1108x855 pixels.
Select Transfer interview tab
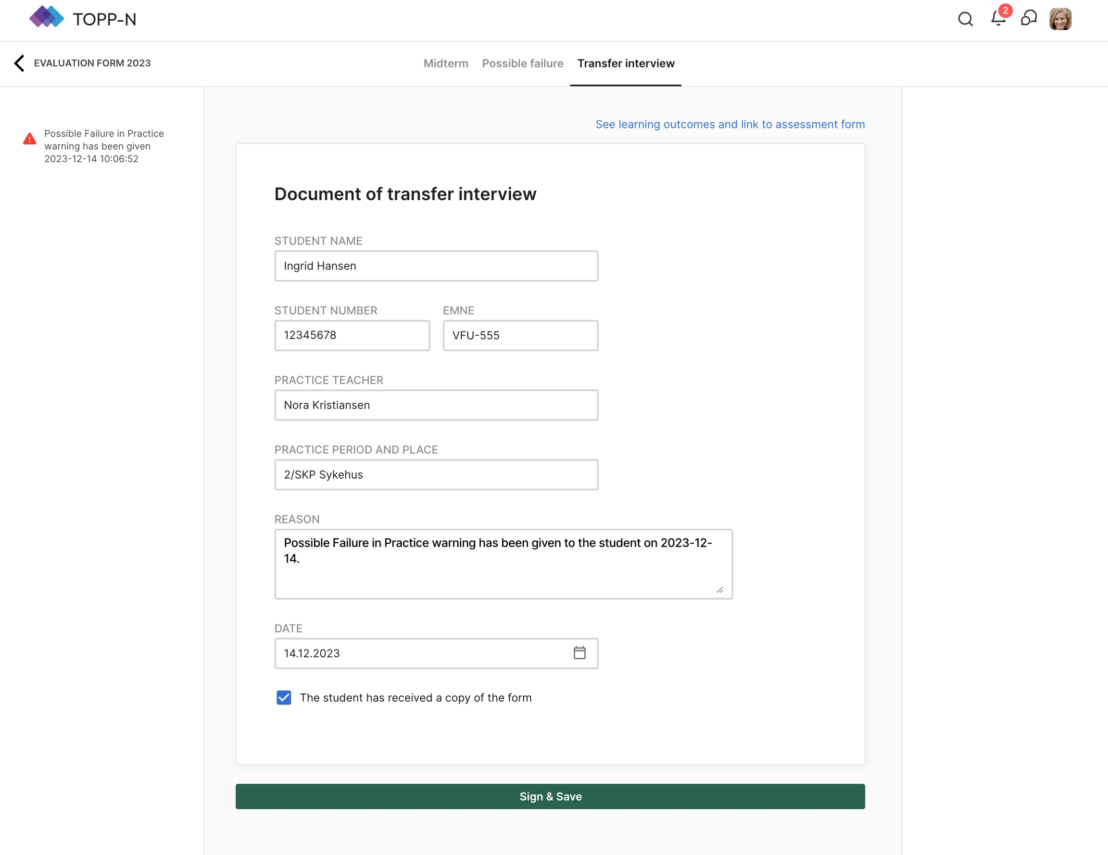[x=626, y=64]
